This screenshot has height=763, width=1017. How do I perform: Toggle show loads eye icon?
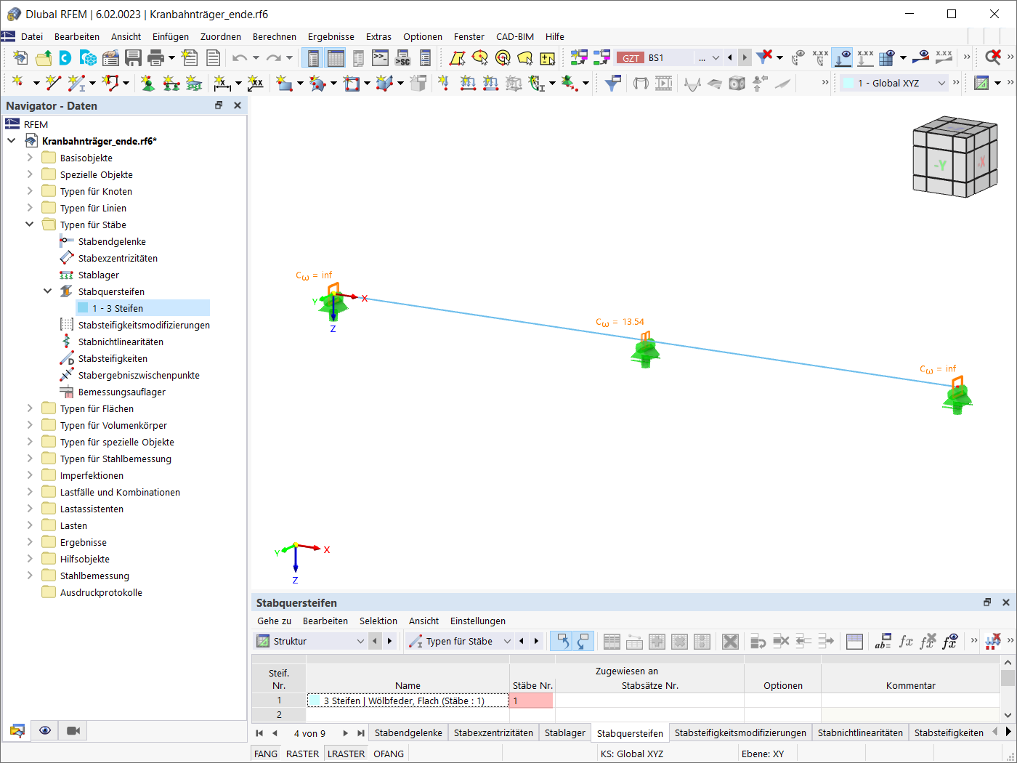[843, 57]
